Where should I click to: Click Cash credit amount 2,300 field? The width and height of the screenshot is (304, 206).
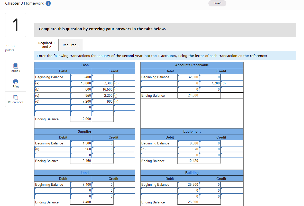click(x=103, y=83)
